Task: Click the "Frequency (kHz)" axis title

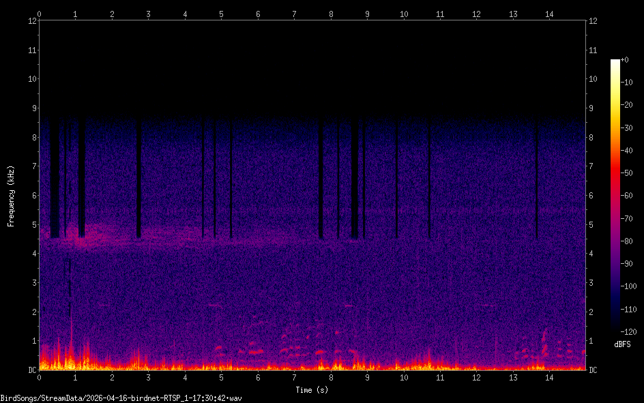Action: point(11,196)
